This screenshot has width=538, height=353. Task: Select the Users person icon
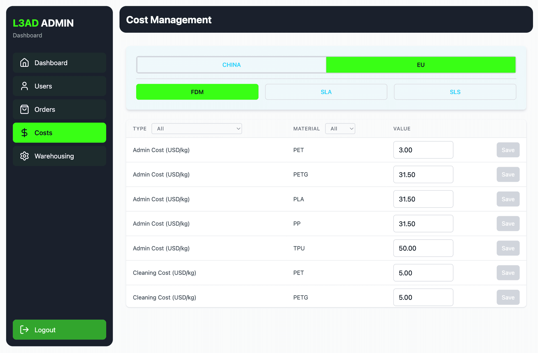(x=24, y=86)
